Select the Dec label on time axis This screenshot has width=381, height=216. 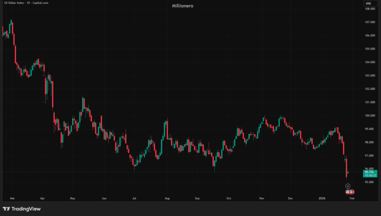290,198
